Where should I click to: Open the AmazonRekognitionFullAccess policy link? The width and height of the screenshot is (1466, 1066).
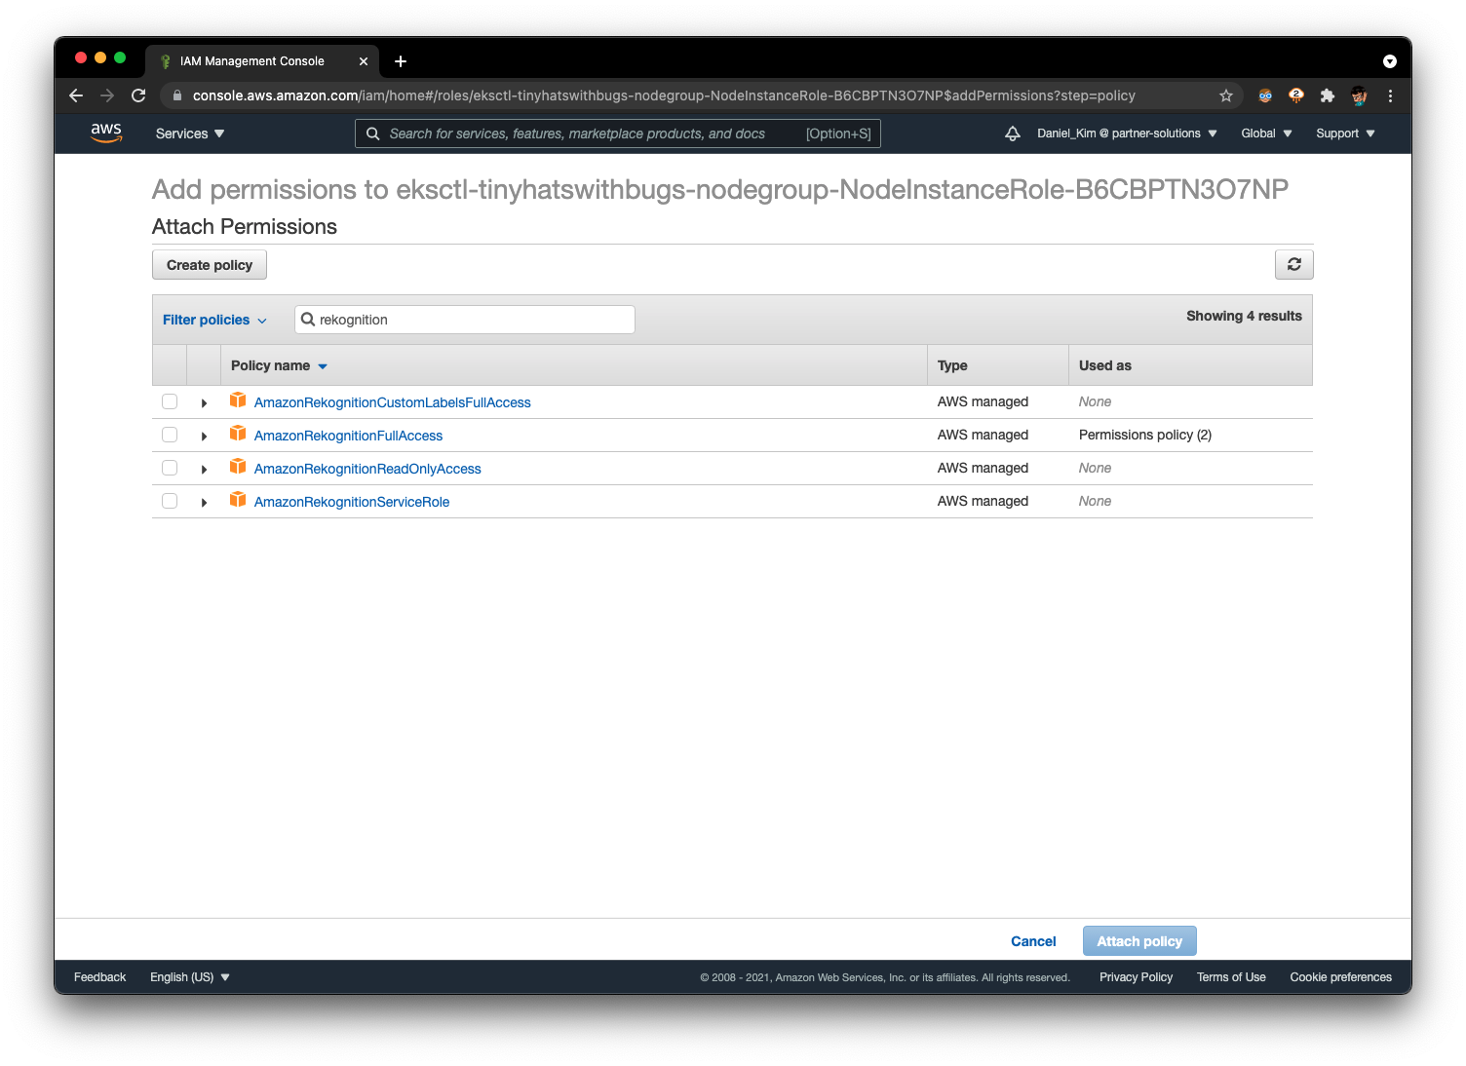click(348, 436)
